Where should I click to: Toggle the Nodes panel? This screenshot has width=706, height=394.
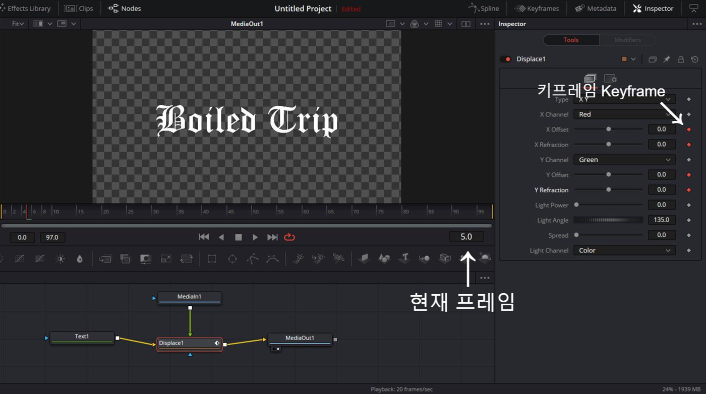(125, 9)
